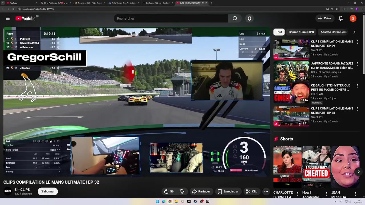Click the address bar URL
This screenshot has width=365, height=205.
(38, 9)
